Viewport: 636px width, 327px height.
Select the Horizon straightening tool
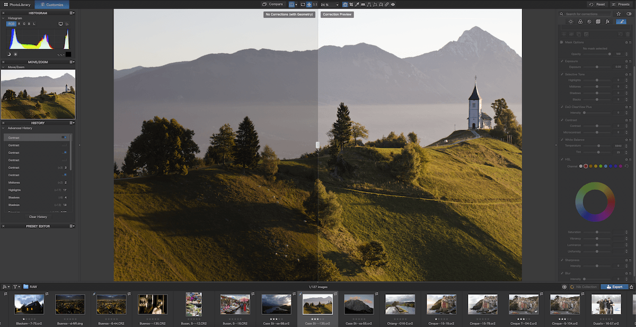pos(364,4)
